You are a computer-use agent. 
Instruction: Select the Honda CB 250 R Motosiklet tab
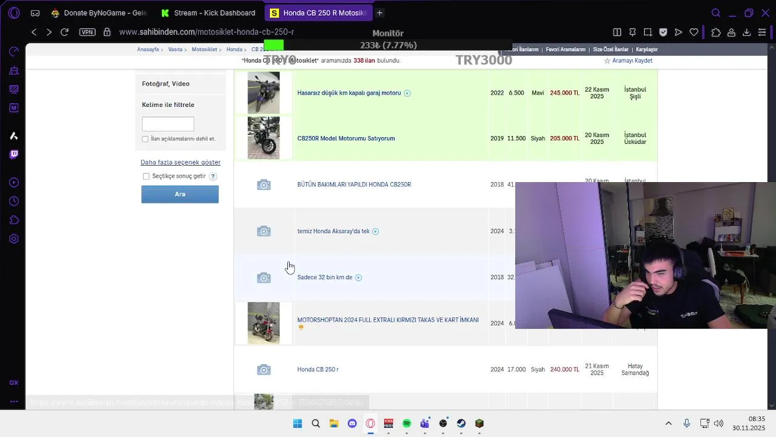coord(318,13)
